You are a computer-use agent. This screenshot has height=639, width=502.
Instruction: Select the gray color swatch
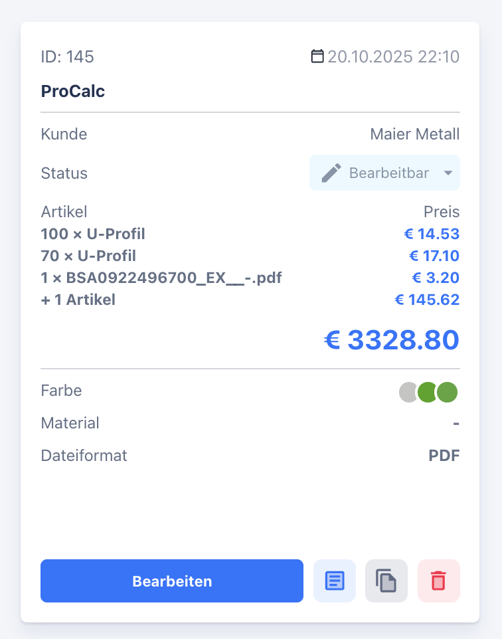point(408,392)
